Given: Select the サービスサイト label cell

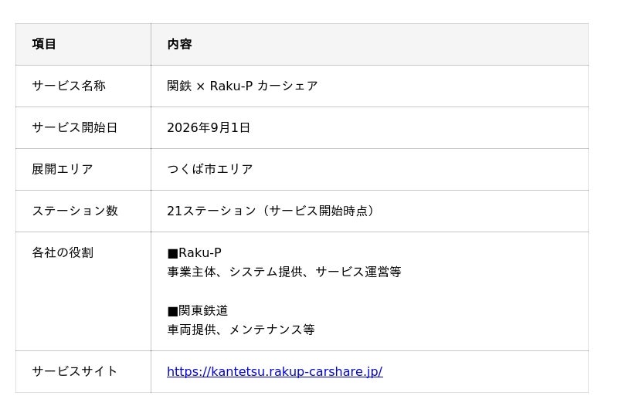Looking at the screenshot, I should 83,371.
